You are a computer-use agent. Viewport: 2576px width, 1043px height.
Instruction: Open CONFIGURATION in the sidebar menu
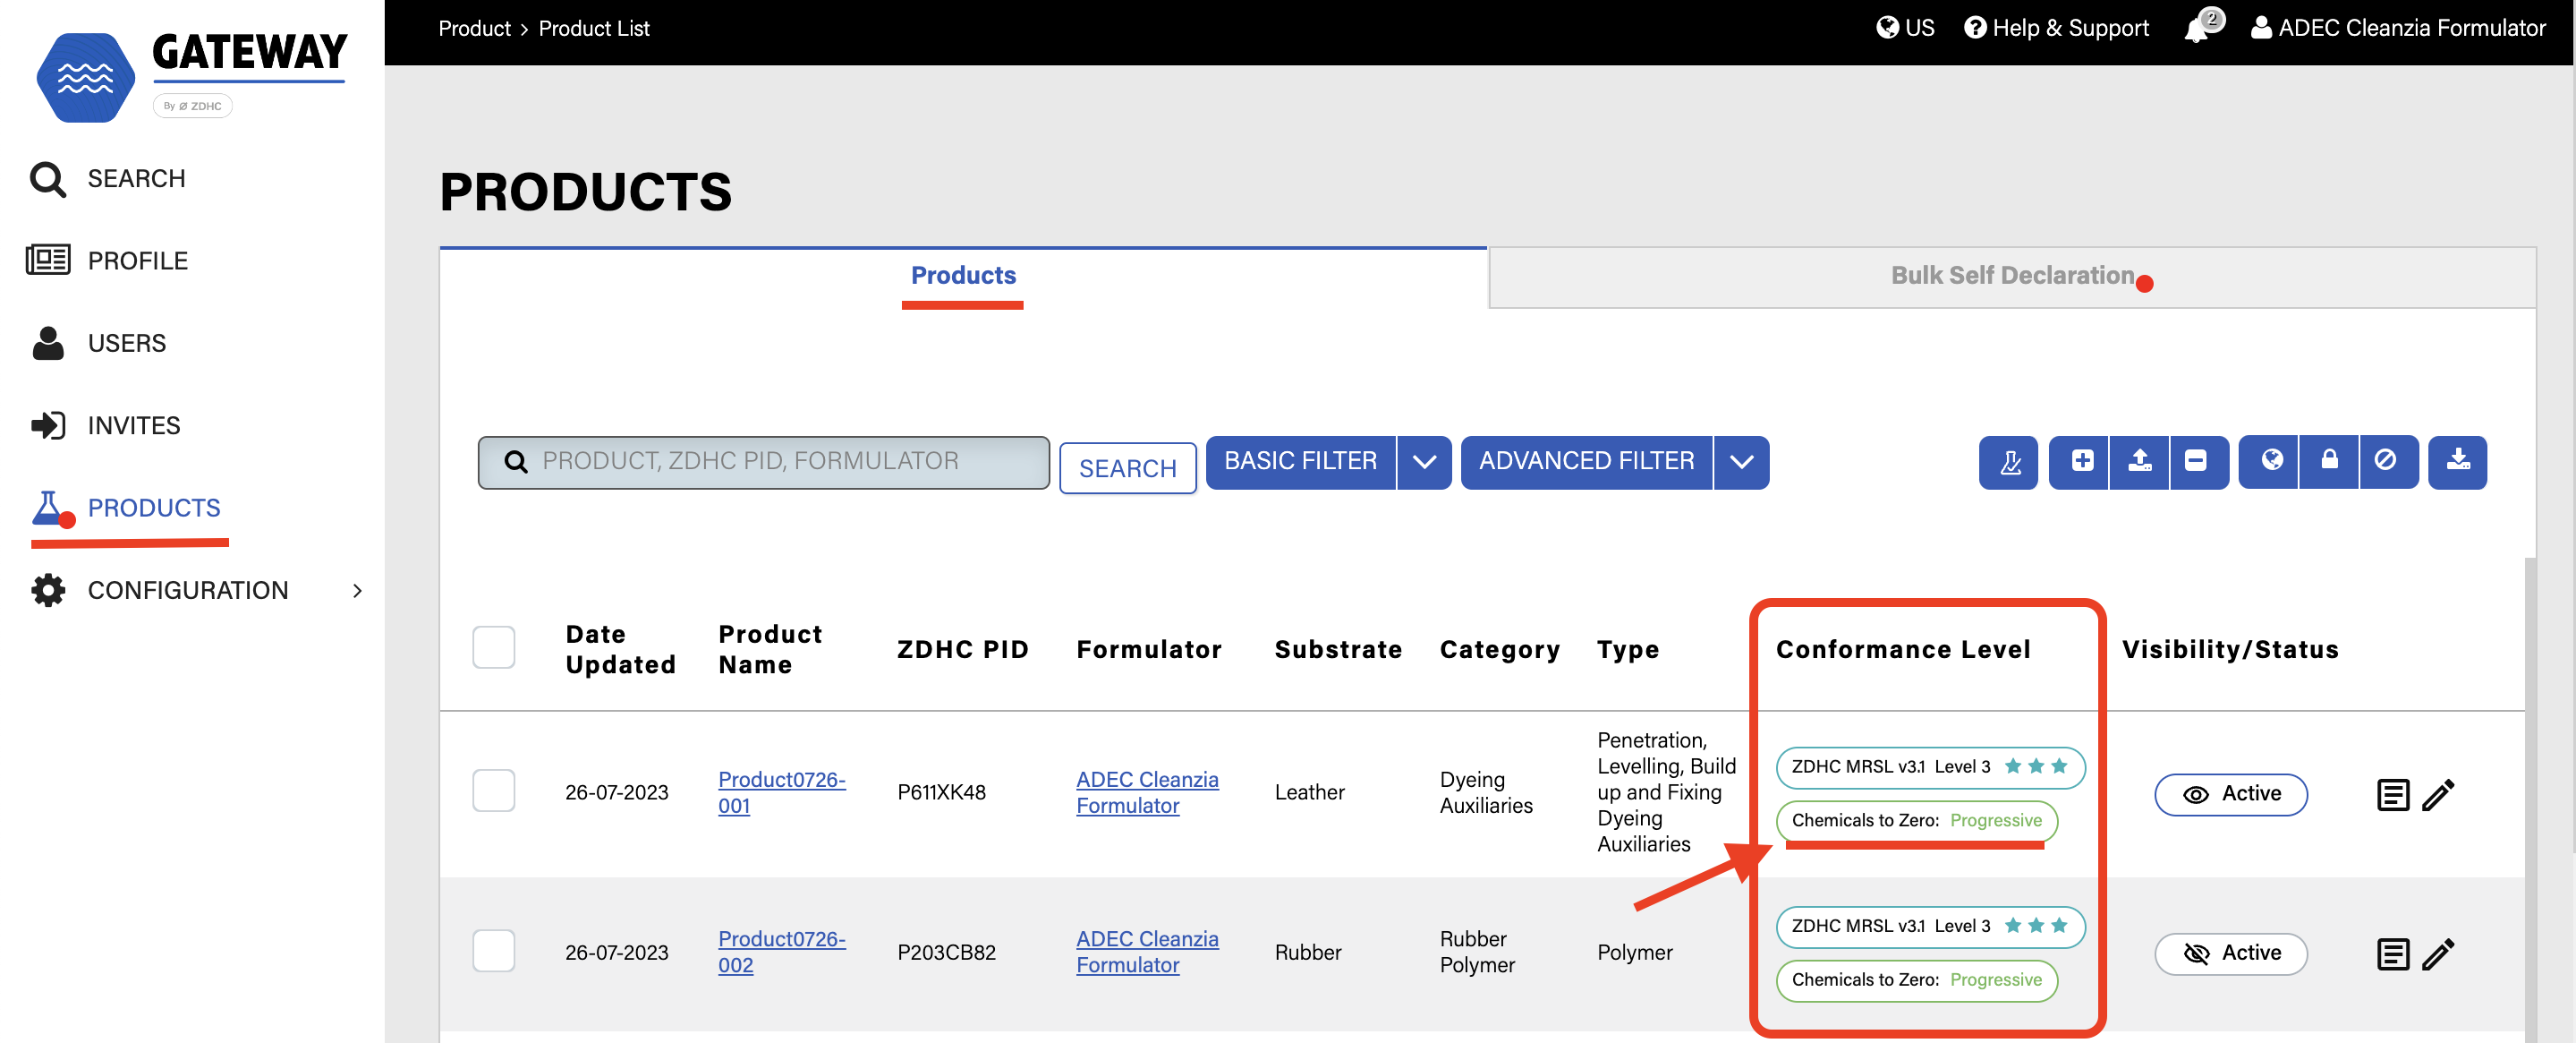pyautogui.click(x=188, y=591)
